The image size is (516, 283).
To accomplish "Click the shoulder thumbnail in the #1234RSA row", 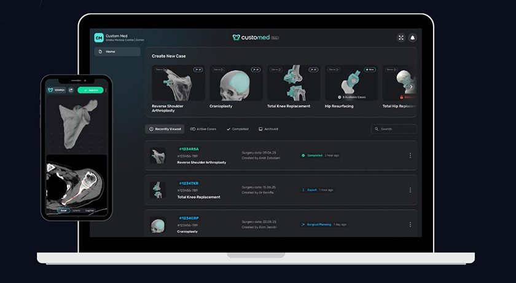I will pos(158,156).
